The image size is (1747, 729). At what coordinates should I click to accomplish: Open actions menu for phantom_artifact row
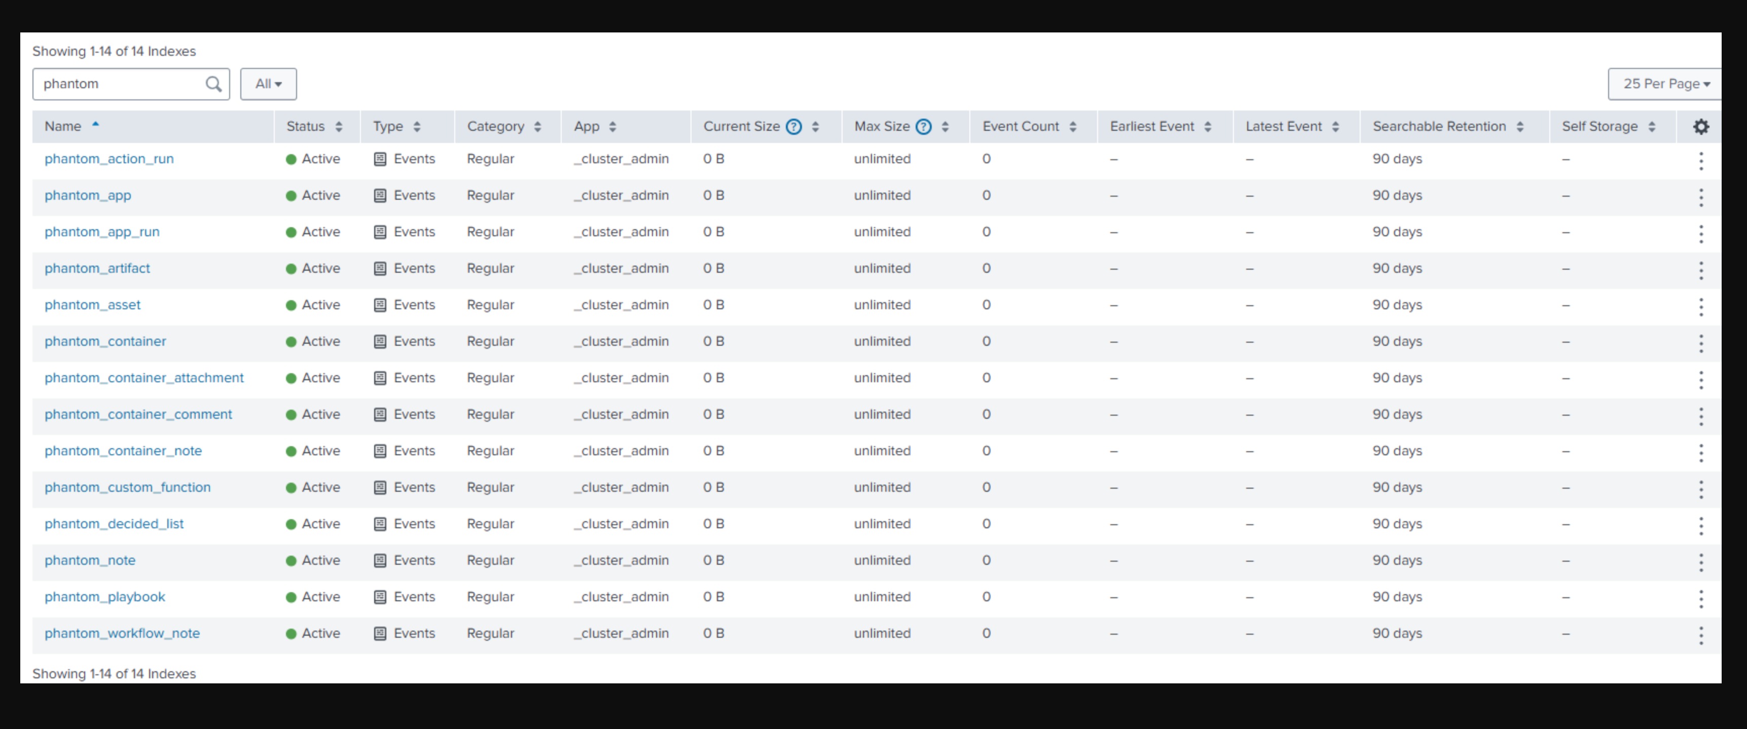coord(1701,270)
